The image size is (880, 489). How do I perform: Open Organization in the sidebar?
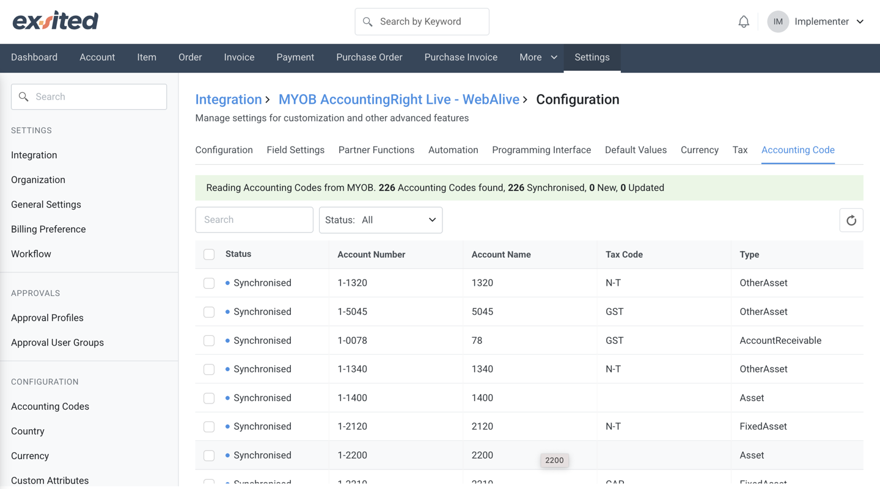[x=38, y=180]
